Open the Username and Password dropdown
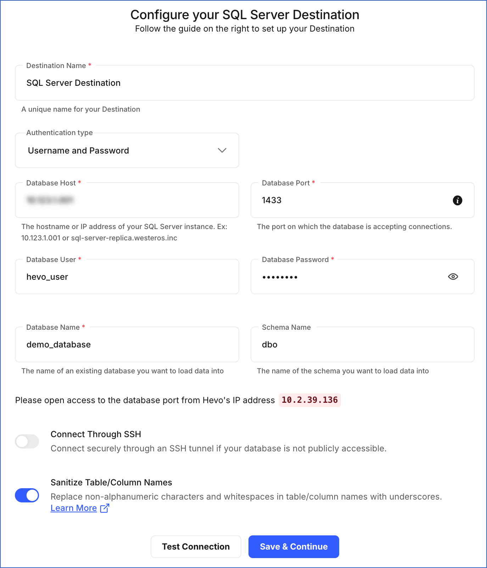This screenshot has height=568, width=487. (127, 150)
